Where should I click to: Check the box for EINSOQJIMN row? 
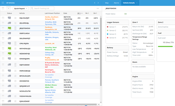point(3,58)
